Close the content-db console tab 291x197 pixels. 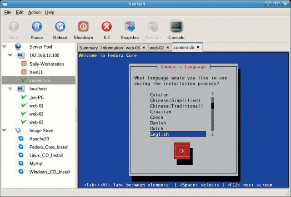click(198, 47)
